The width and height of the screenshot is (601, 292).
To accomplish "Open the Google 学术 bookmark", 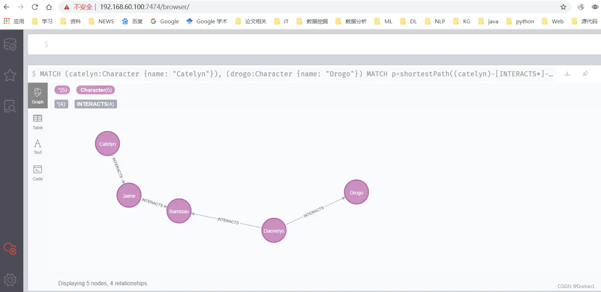I will click(x=207, y=21).
